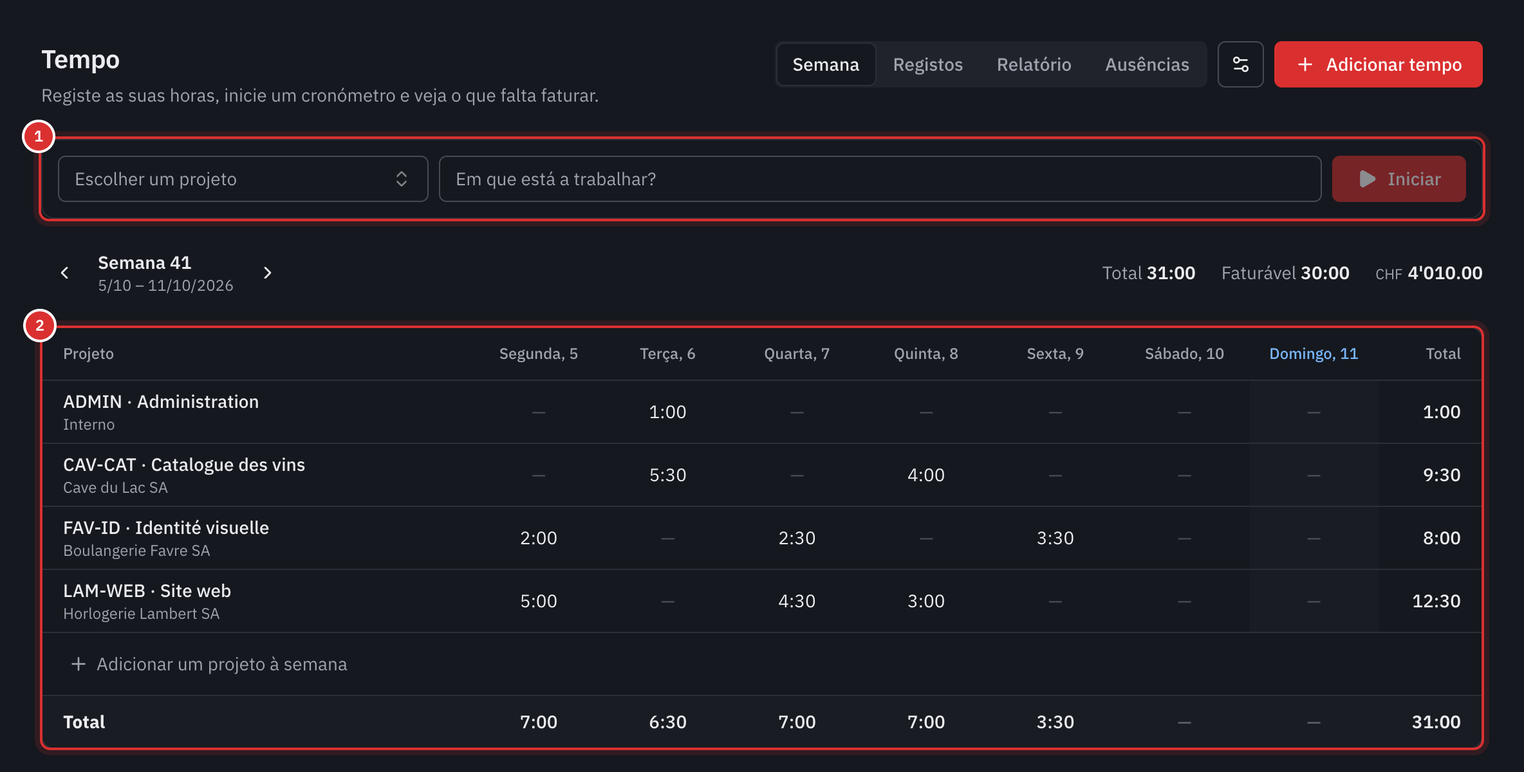Click the Segunda, 5 column header

coord(538,354)
